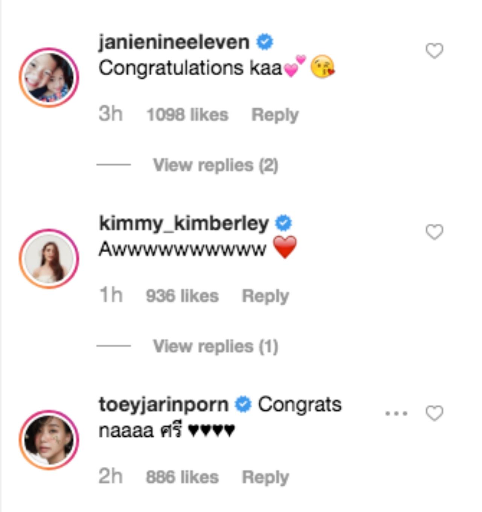Image resolution: width=482 pixels, height=512 pixels.
Task: Reply to janienineeleven's Congratulations comment
Action: point(275,115)
